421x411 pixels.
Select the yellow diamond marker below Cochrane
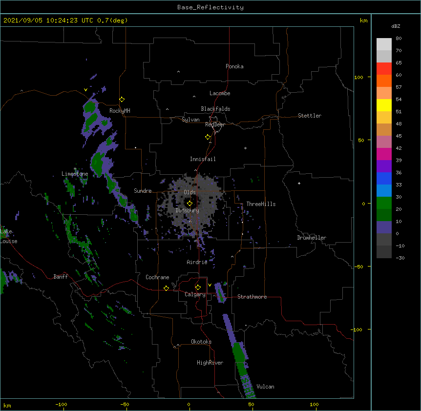[166, 288]
